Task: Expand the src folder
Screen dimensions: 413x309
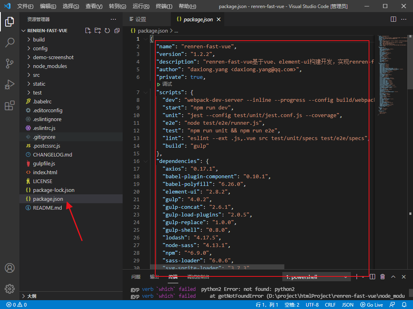Action: tap(29, 75)
